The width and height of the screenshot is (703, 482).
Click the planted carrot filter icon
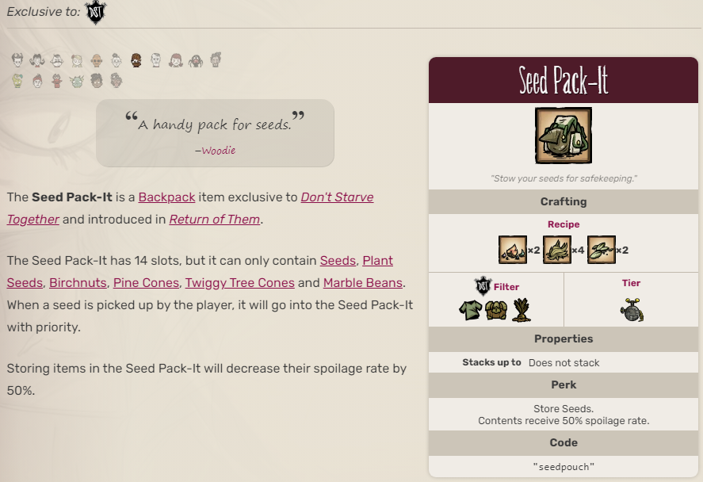click(522, 309)
